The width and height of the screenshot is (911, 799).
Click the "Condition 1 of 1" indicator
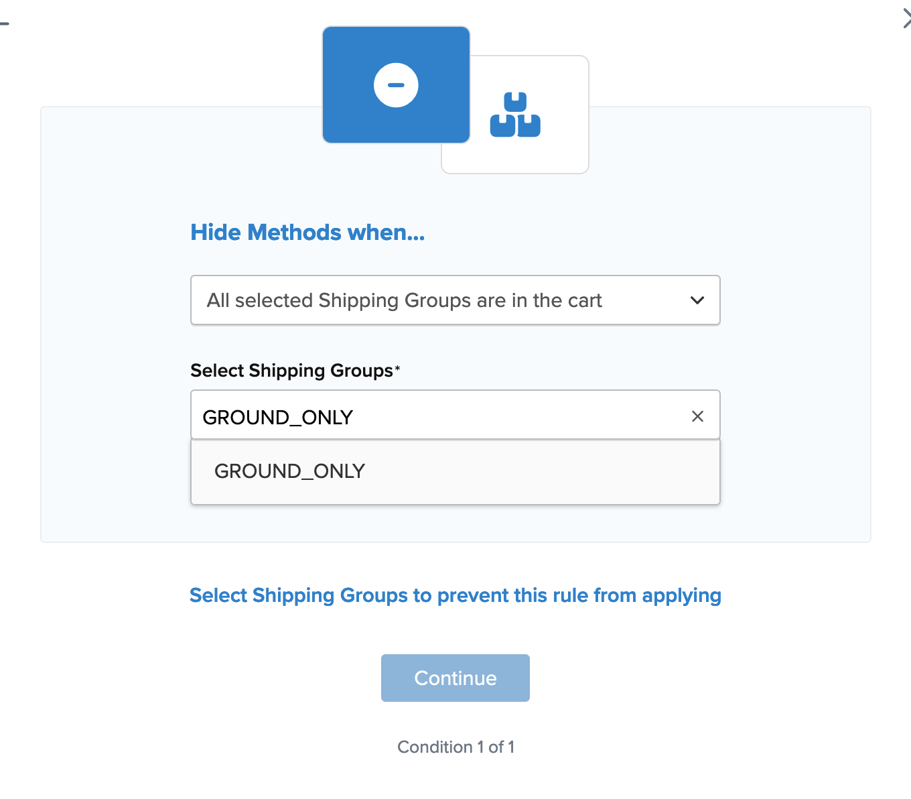click(x=455, y=747)
